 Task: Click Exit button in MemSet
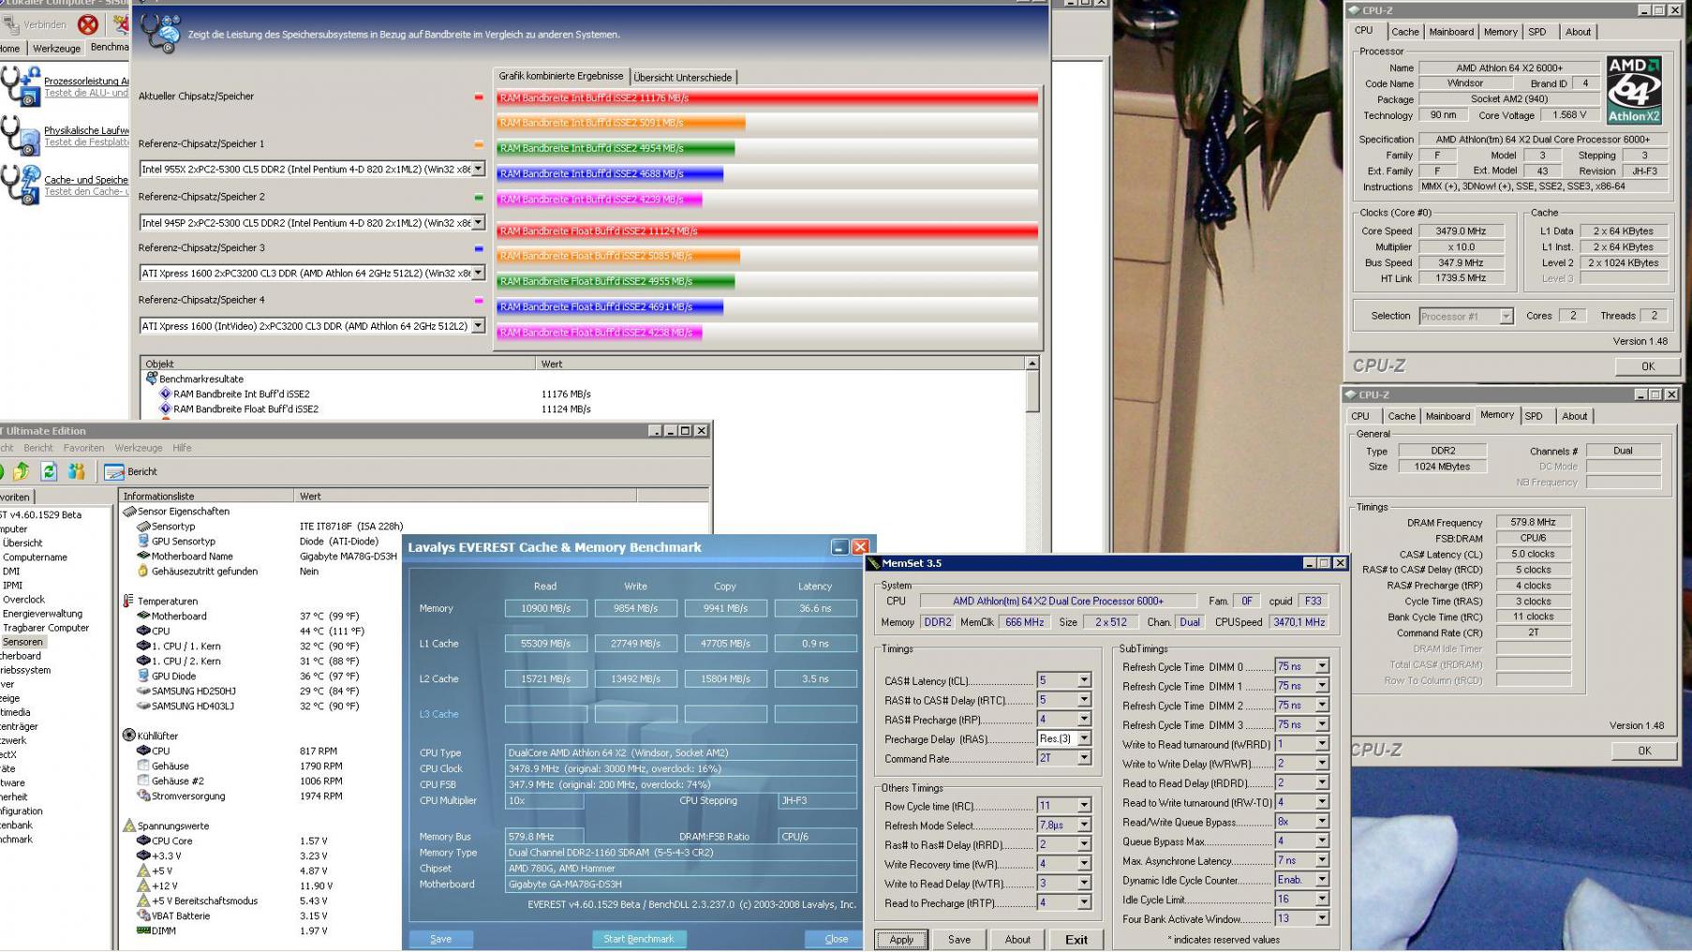1076,940
